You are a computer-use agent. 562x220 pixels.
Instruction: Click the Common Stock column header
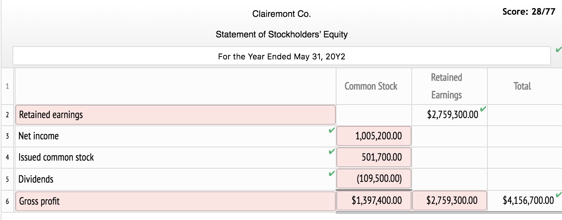coord(371,86)
